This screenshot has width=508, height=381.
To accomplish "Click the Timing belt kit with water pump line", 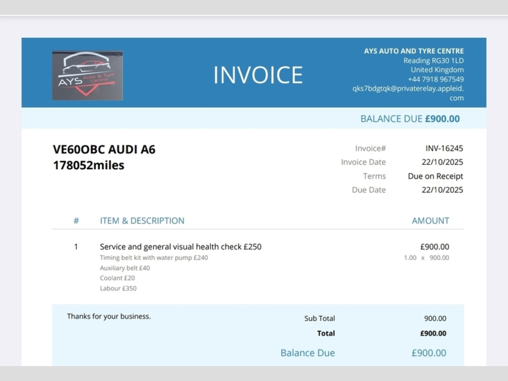I will point(154,257).
